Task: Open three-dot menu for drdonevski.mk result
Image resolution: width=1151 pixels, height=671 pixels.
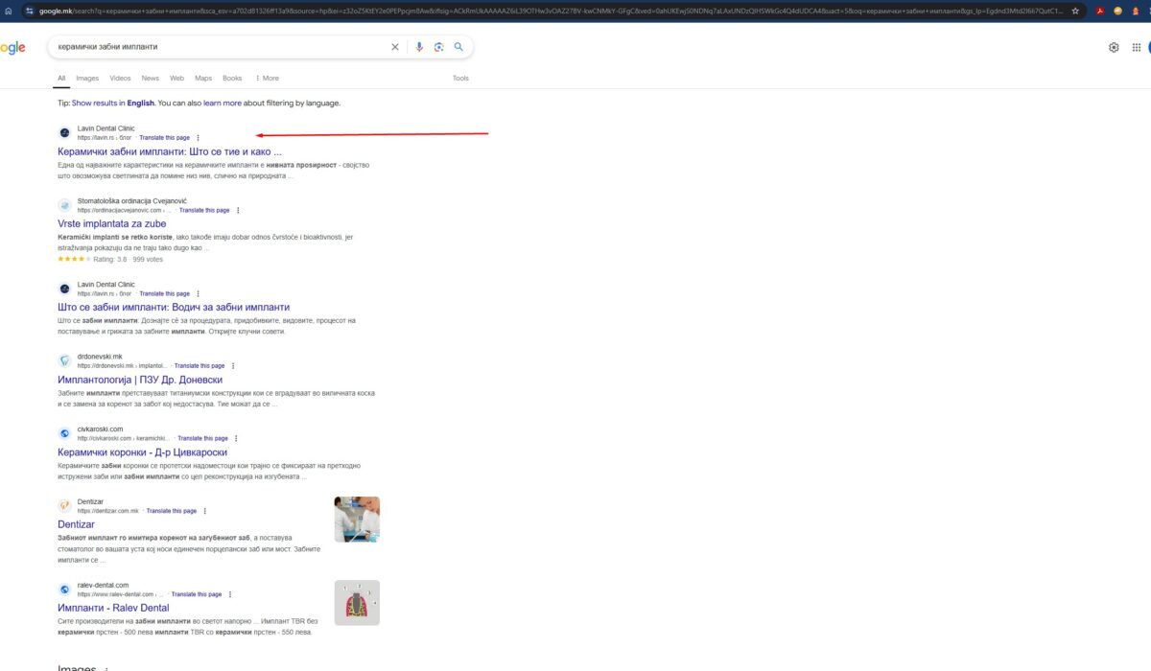Action: [x=233, y=365]
